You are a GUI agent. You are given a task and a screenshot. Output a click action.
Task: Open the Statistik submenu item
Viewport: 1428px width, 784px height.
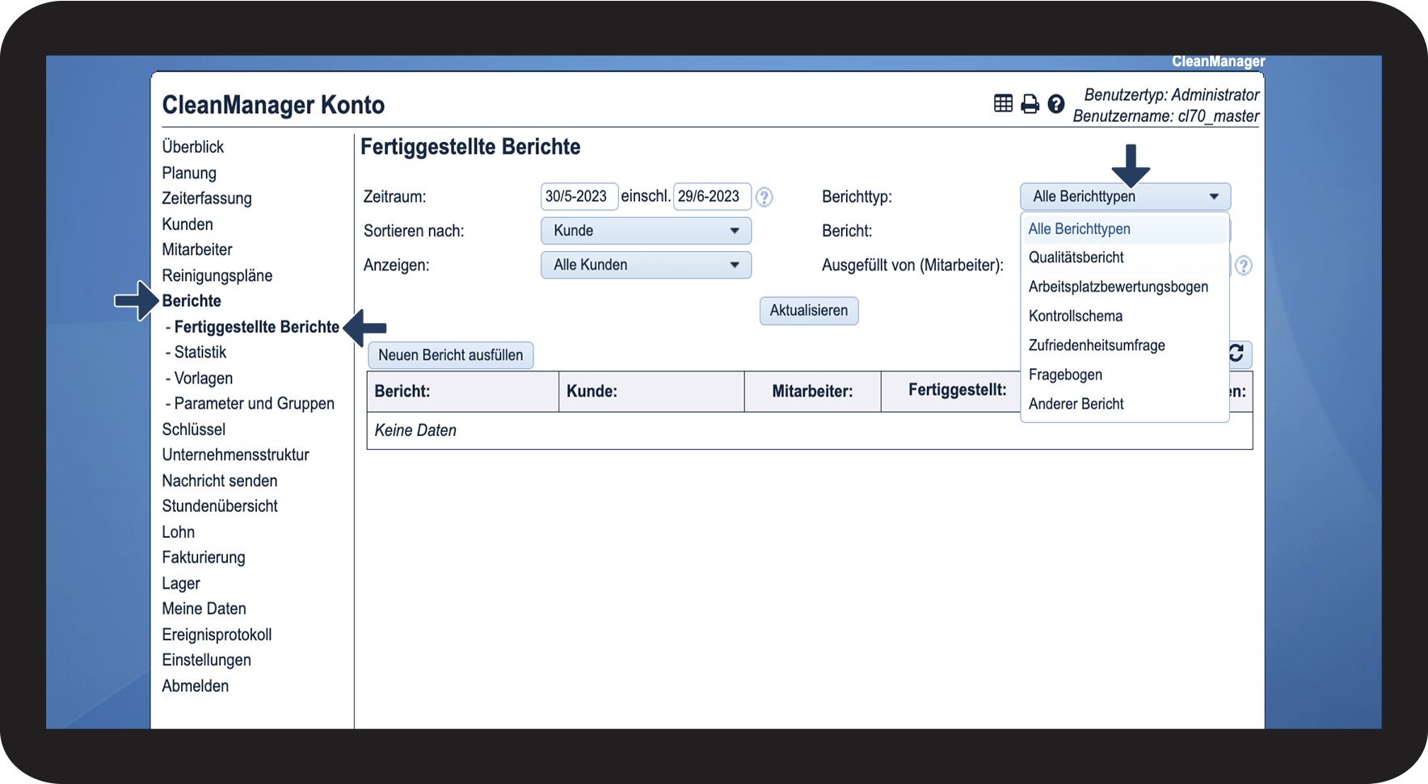pos(200,352)
